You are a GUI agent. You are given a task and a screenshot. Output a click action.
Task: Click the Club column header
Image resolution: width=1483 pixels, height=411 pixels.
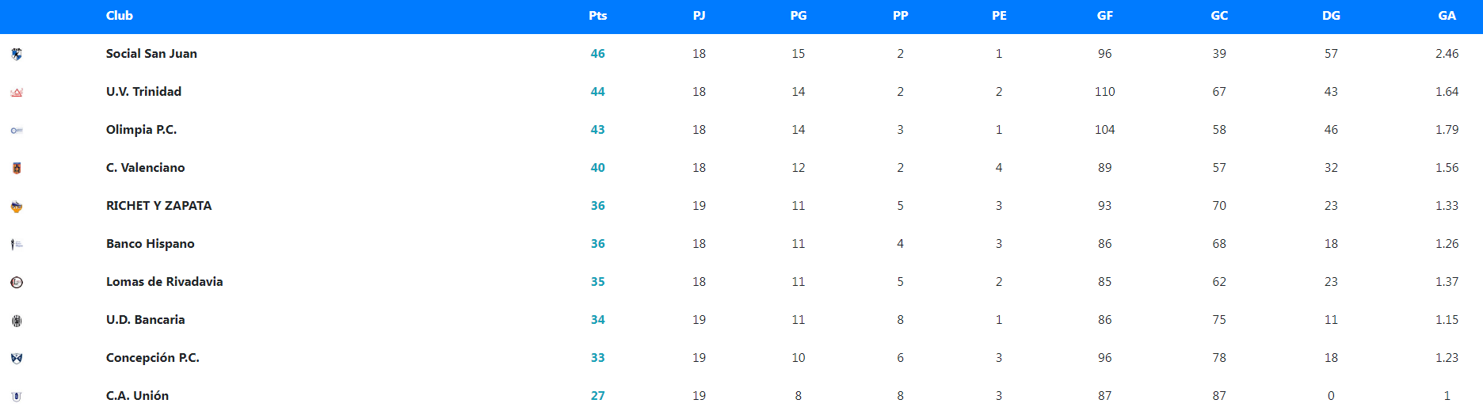(120, 16)
